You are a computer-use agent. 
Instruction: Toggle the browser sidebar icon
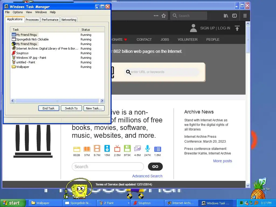(234, 16)
